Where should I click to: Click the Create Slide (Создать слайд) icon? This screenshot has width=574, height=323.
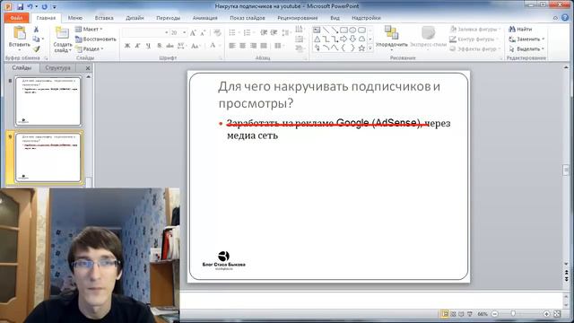pyautogui.click(x=62, y=33)
